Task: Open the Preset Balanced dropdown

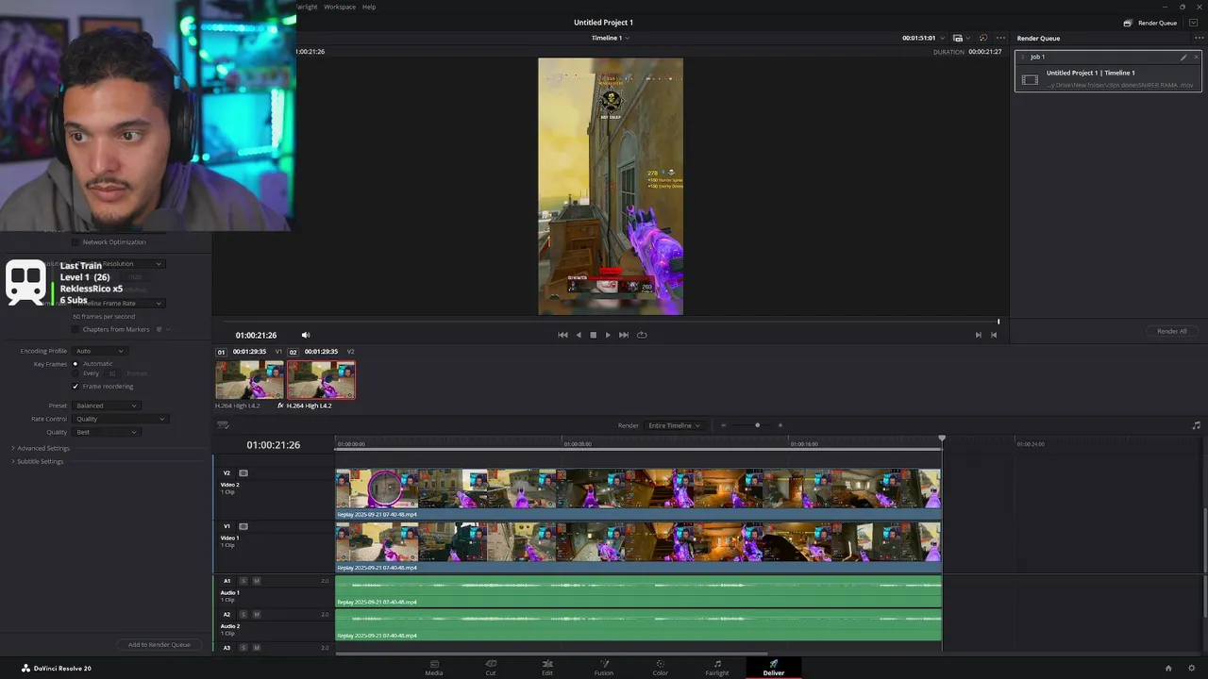Action: coord(107,406)
